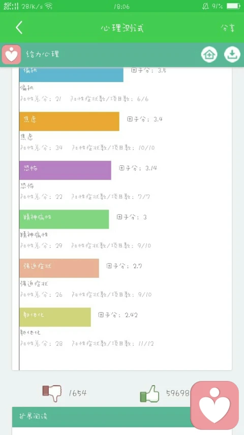Tap the thumbs-up like icon

tap(149, 393)
